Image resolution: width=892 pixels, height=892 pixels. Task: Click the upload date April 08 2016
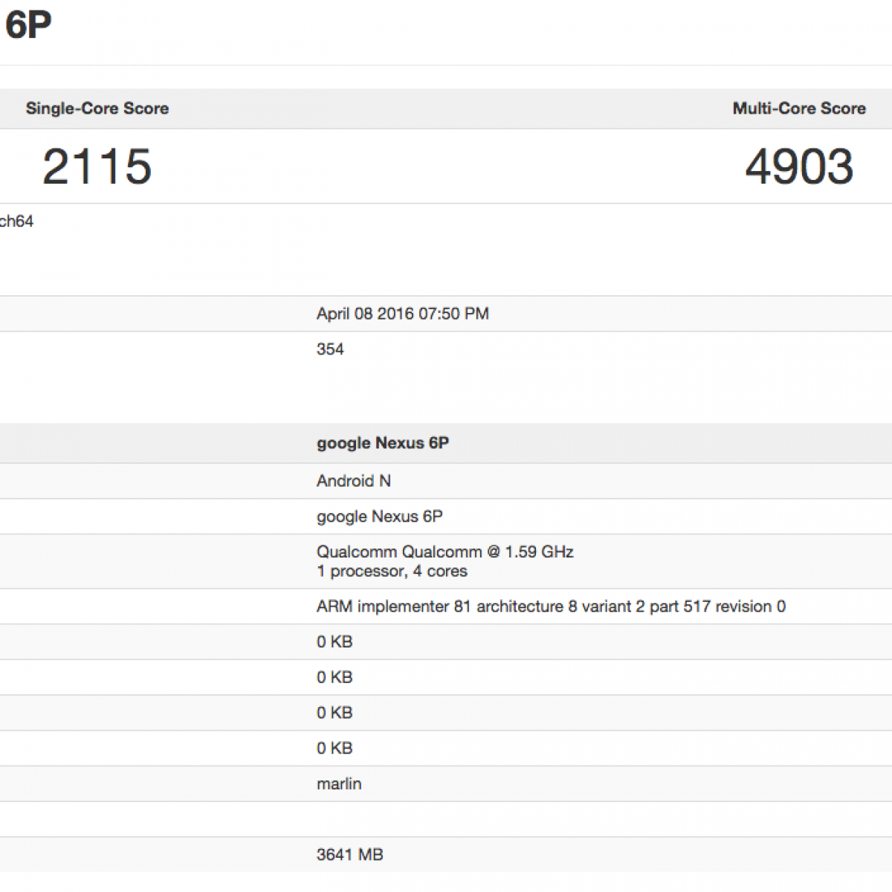coord(402,314)
